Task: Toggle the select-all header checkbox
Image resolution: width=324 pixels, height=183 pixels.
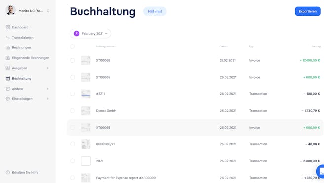Action: point(72,46)
